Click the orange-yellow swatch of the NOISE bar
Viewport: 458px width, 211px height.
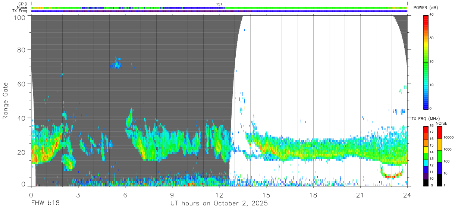tap(439, 144)
